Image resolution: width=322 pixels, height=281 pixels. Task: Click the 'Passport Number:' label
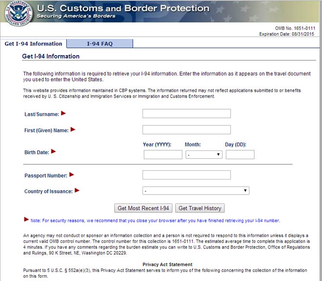46,176
